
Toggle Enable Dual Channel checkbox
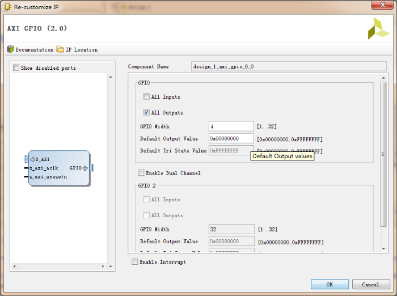point(141,173)
